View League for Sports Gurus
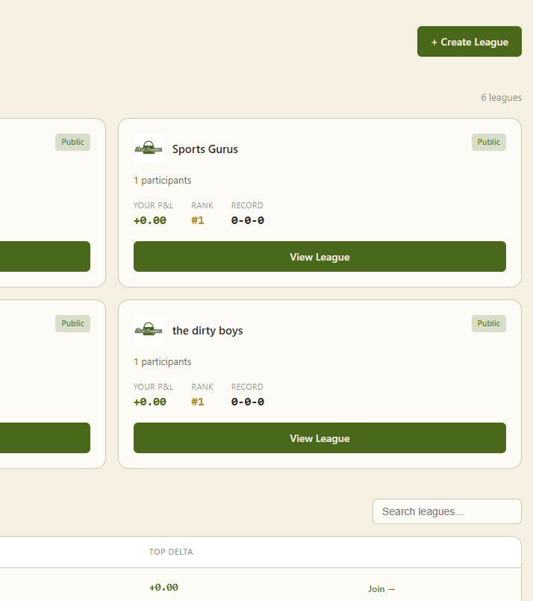The image size is (533, 601). (x=320, y=256)
